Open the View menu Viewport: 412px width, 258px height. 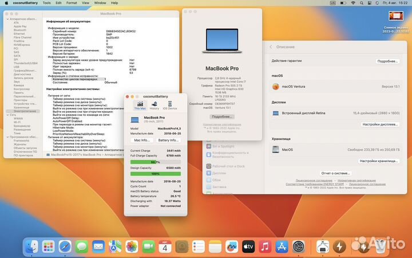coord(85,3)
